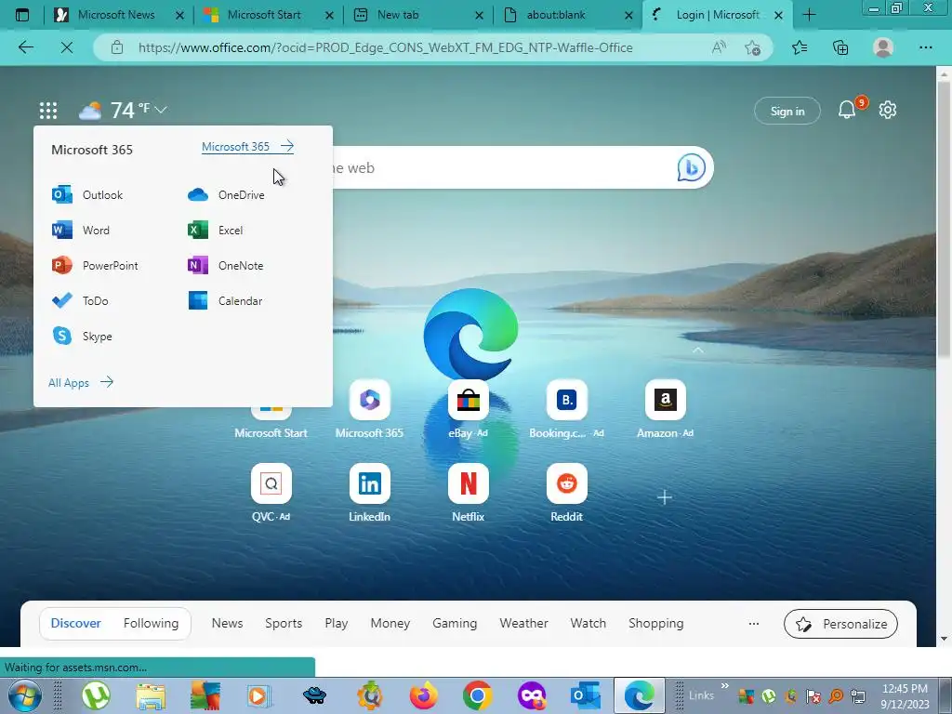Open the LinkedIn quick link tile
Viewport: 952px width, 714px height.
tap(369, 493)
